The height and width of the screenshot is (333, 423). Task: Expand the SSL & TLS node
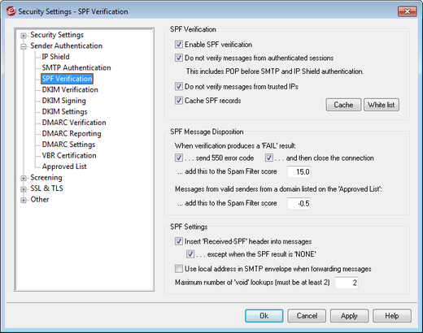coord(24,189)
